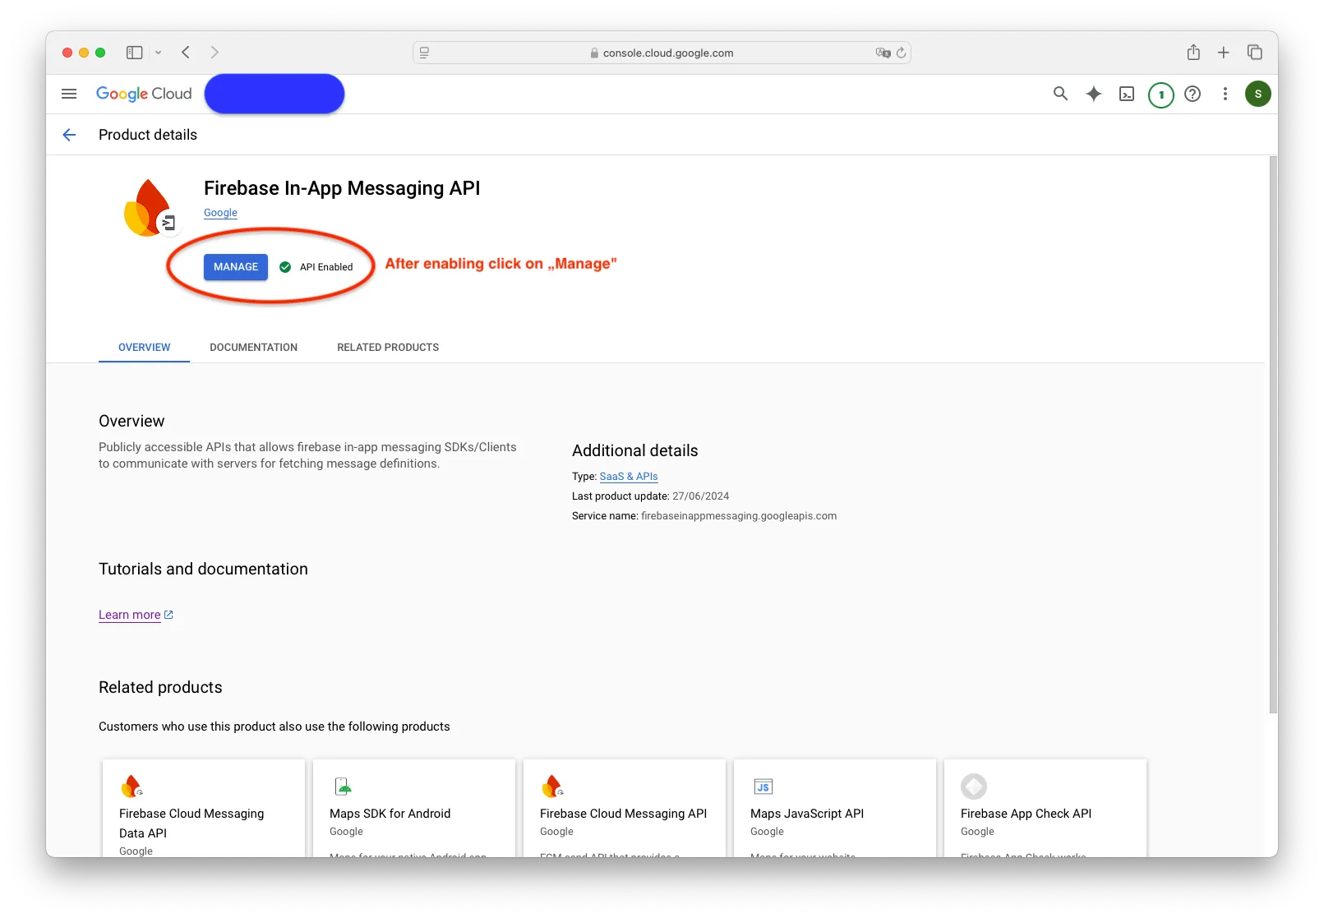Go back using the Product details arrow
The width and height of the screenshot is (1324, 918).
tap(69, 135)
